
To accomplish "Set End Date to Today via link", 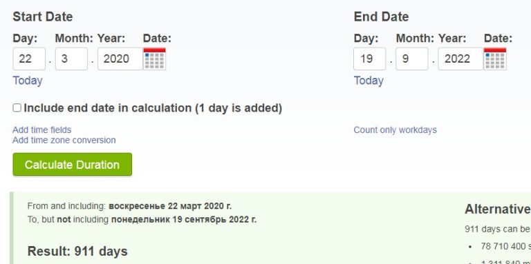I will point(369,81).
